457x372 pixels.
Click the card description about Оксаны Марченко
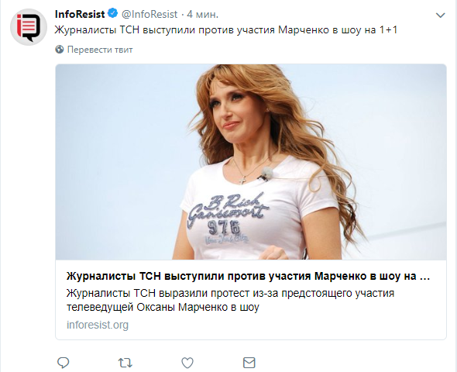230,300
